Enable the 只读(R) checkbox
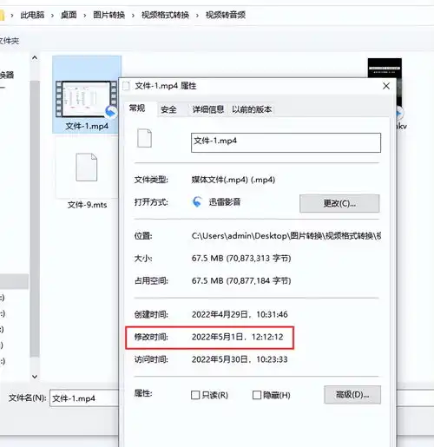 195,395
